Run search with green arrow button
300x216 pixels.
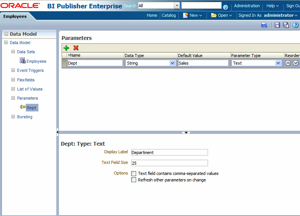[225, 7]
